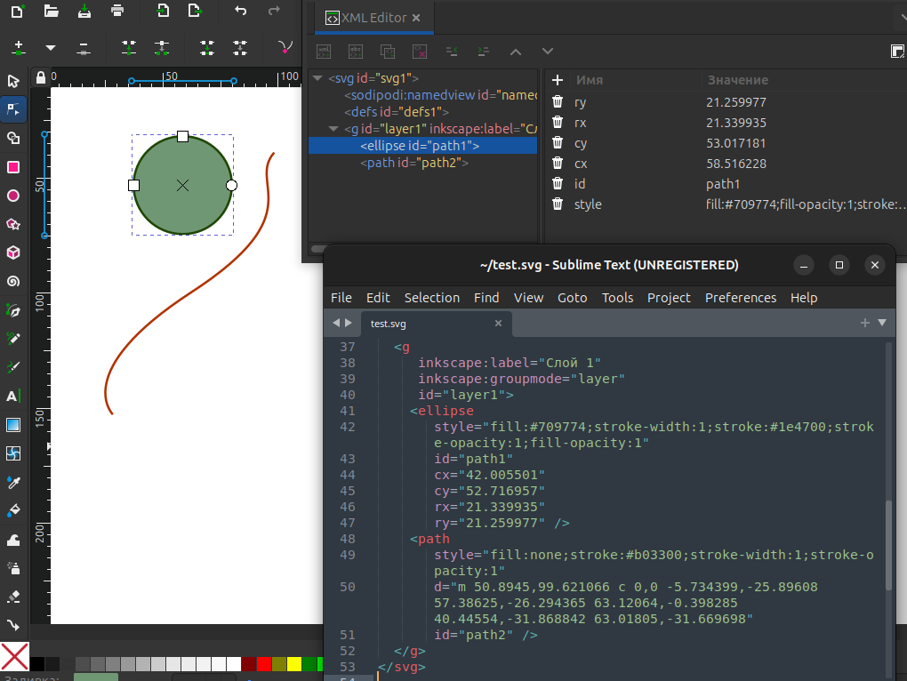Toggle XML Editor layout button
This screenshot has width=907, height=681.
tap(897, 51)
